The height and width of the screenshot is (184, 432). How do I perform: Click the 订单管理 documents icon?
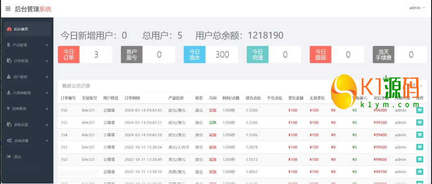pos(9,61)
